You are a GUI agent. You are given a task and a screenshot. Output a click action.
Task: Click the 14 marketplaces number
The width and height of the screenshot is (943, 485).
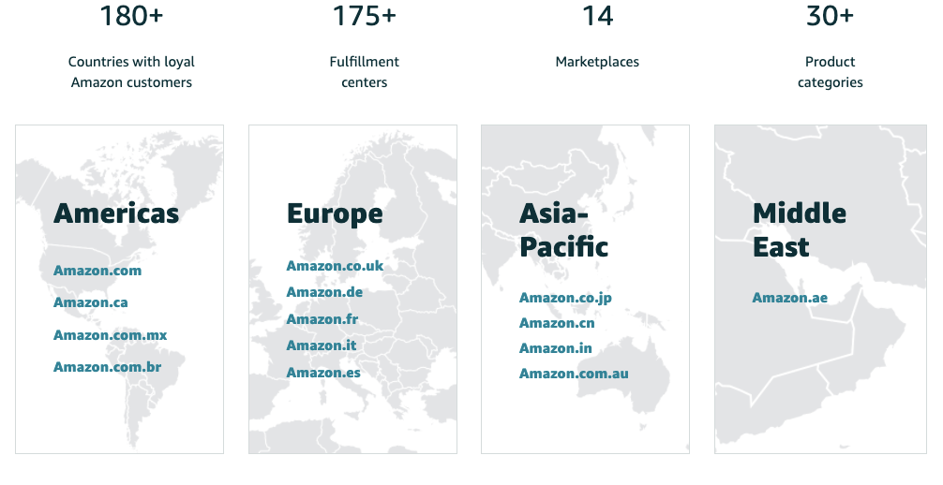point(597,16)
